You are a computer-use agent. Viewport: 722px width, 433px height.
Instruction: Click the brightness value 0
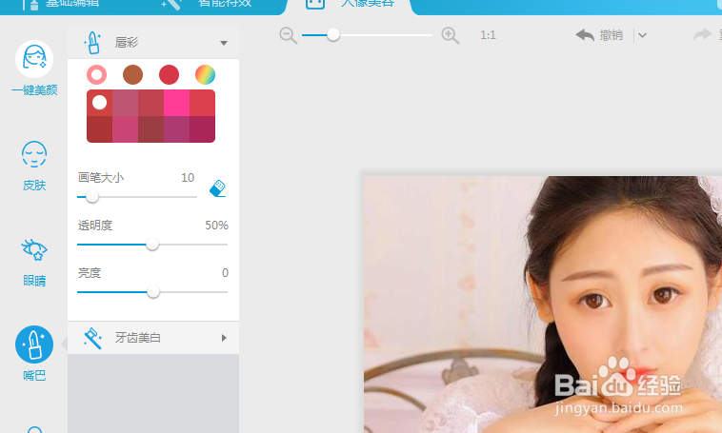point(225,273)
